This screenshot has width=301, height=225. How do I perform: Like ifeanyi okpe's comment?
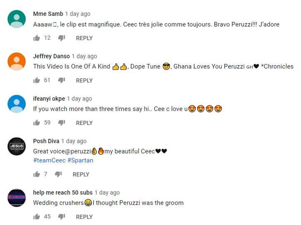[37, 123]
